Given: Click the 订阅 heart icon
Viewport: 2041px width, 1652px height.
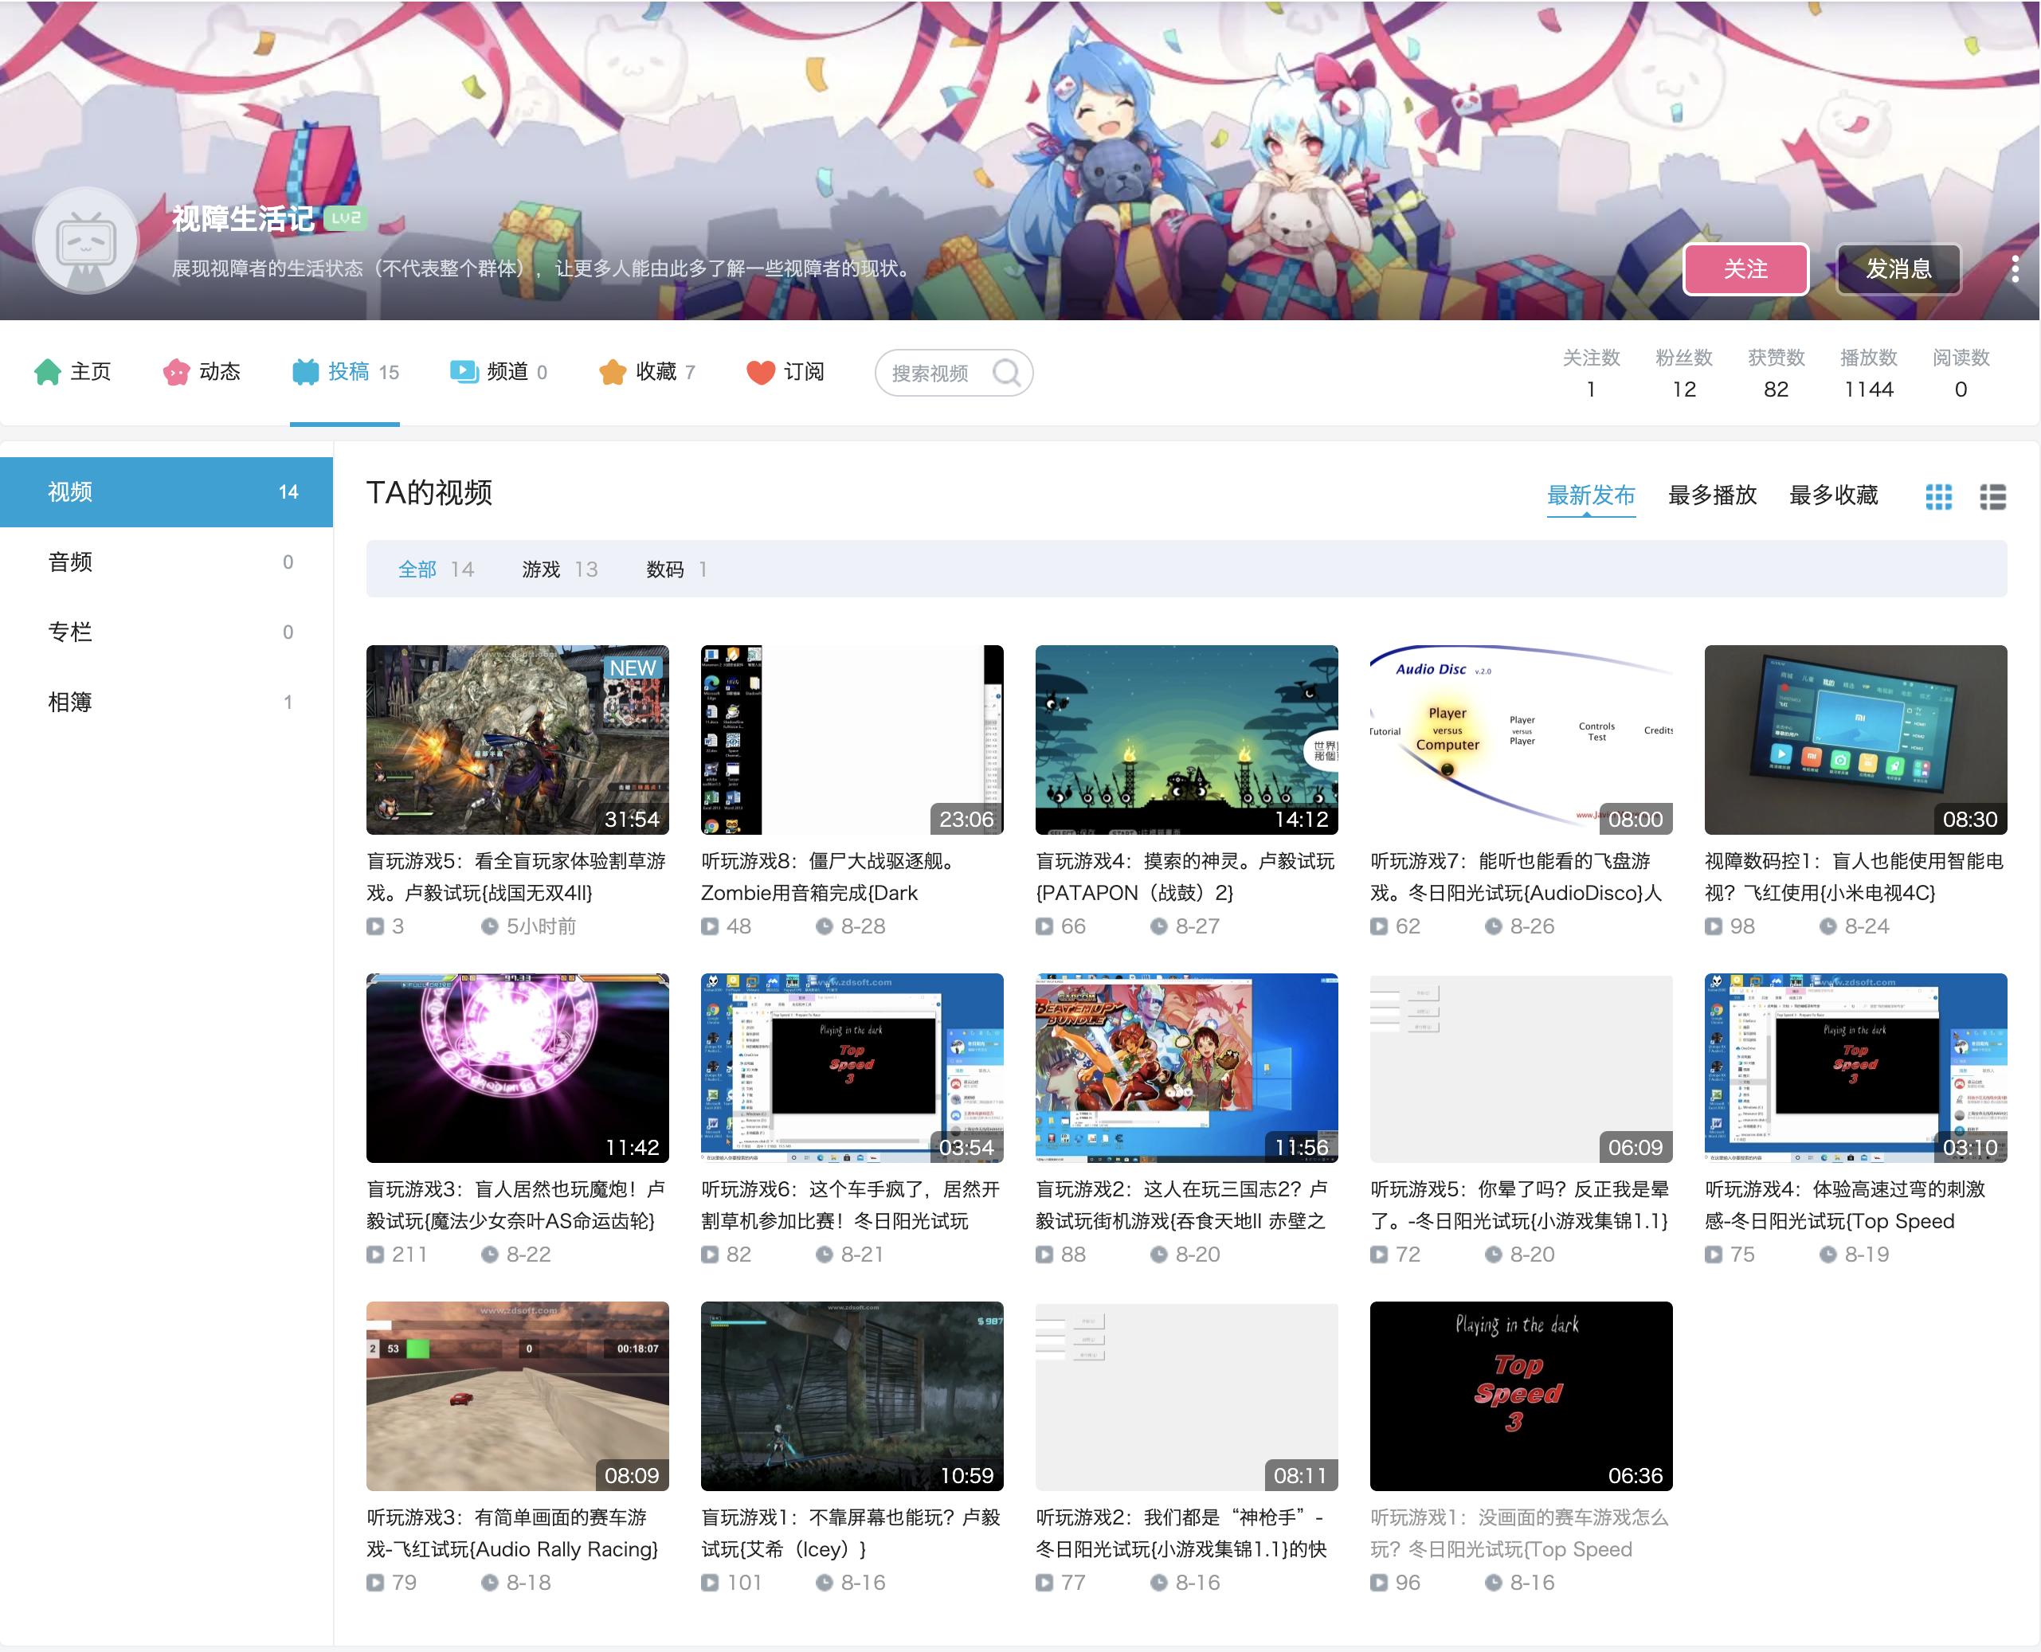Looking at the screenshot, I should point(762,372).
